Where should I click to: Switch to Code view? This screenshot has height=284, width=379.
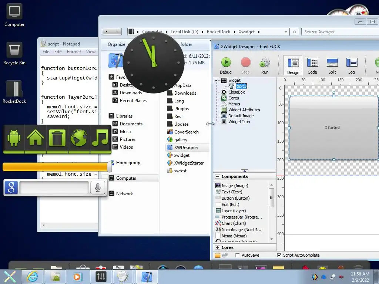(x=312, y=65)
